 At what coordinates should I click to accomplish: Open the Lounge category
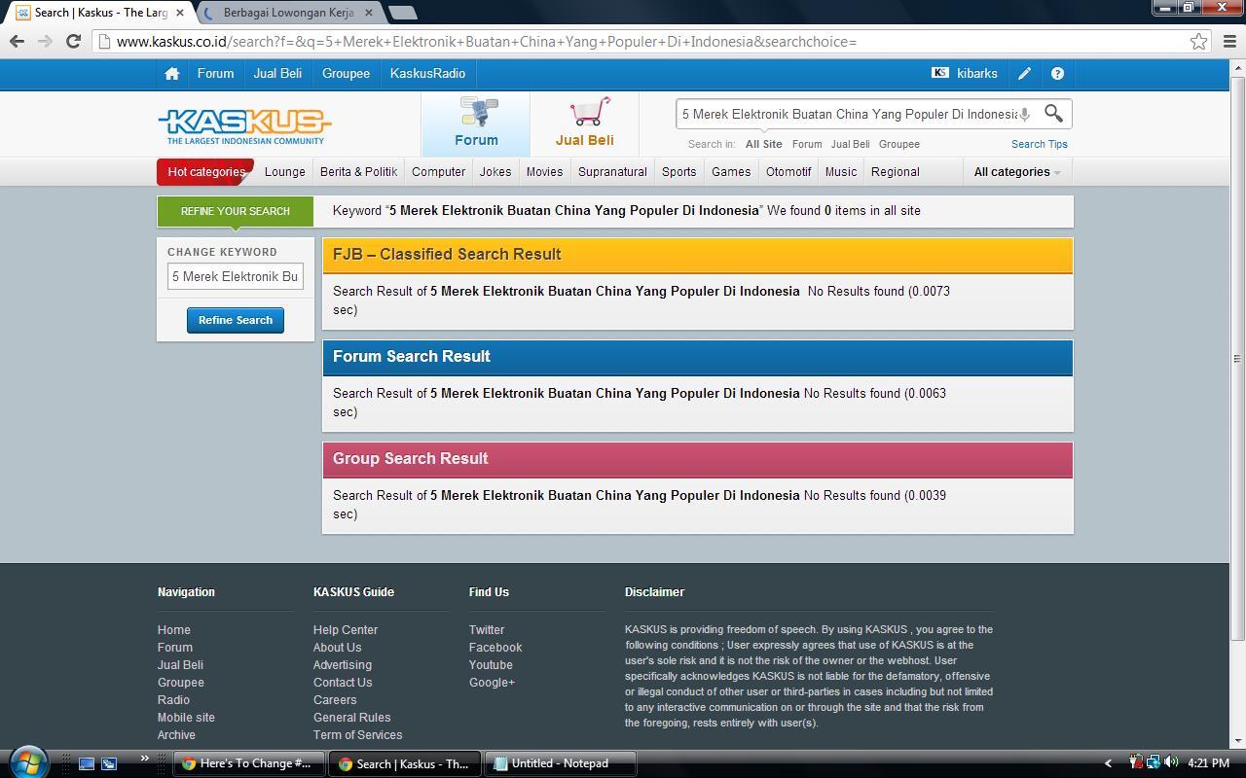tap(284, 172)
